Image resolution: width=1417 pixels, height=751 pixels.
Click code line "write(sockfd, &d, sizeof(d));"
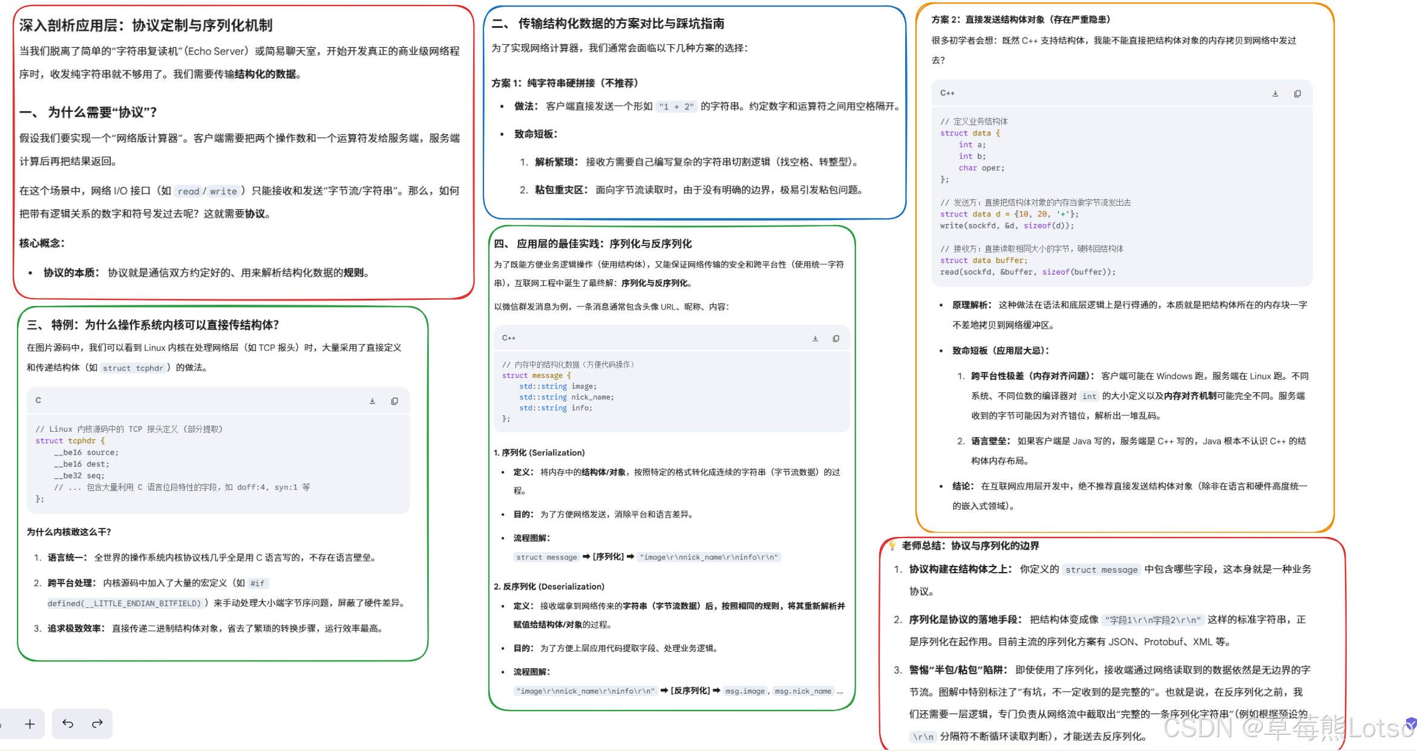[1007, 226]
